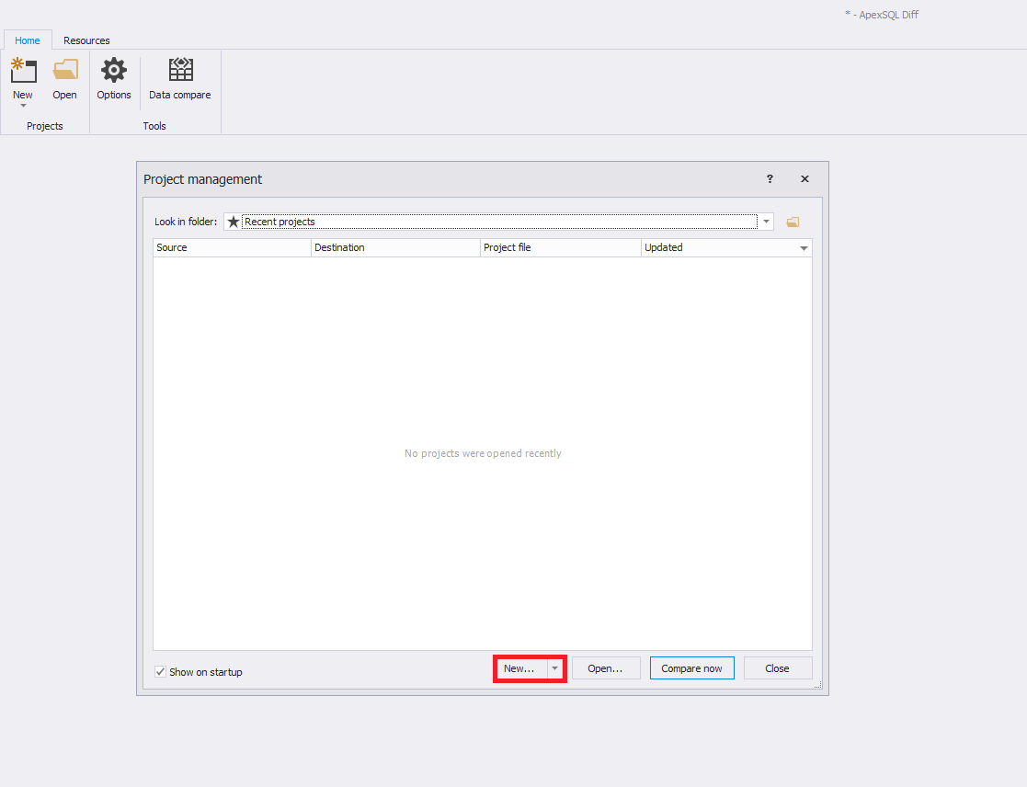Screen dimensions: 1027x787
Task: Open the column chooser arrow beside Updated
Action: (x=804, y=248)
